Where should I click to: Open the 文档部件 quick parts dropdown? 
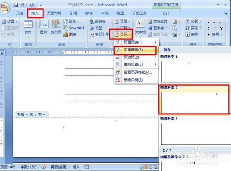pos(159,21)
